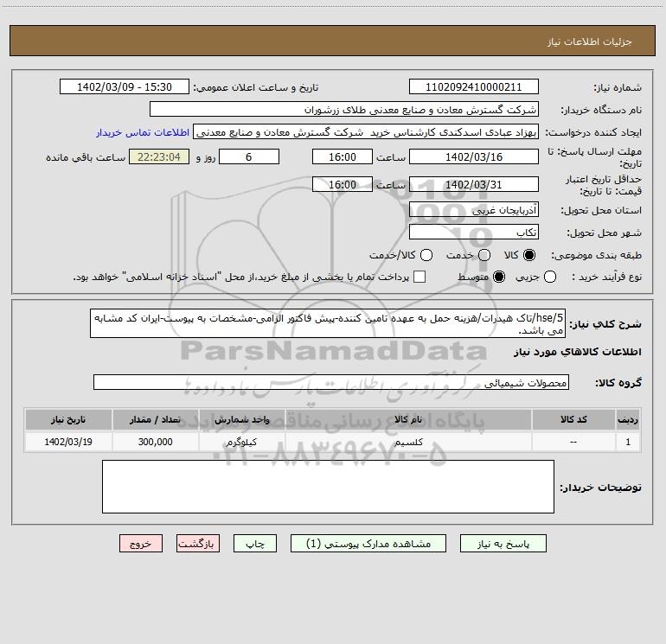Click delivery province آذربایجان غربی field
The width and height of the screenshot is (666, 644).
click(474, 210)
